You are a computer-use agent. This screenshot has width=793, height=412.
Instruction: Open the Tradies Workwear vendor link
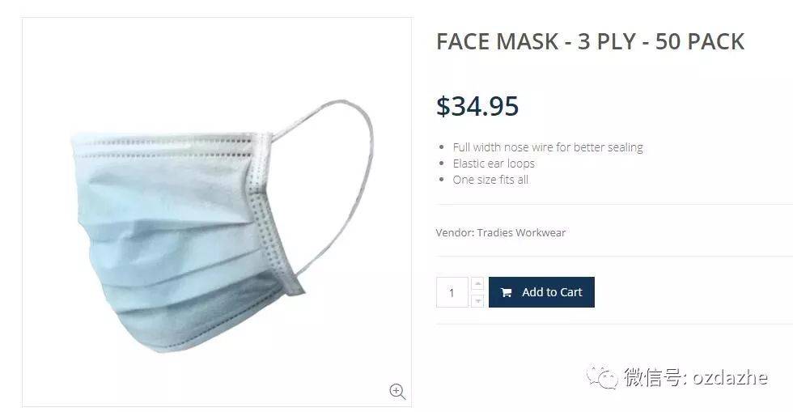point(521,233)
